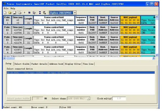Viewport: 162px width, 111px height.
Task: Close the Packet Sniffer window
Action: point(156,4)
